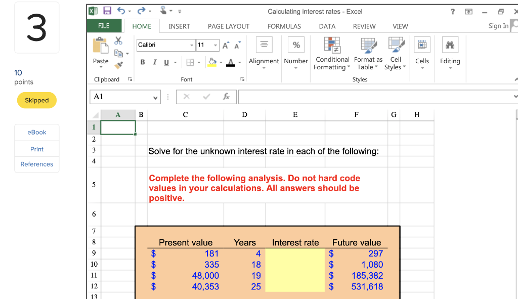Screen dimensions: 518x299
Task: Select row 5 header
Action: click(x=94, y=185)
